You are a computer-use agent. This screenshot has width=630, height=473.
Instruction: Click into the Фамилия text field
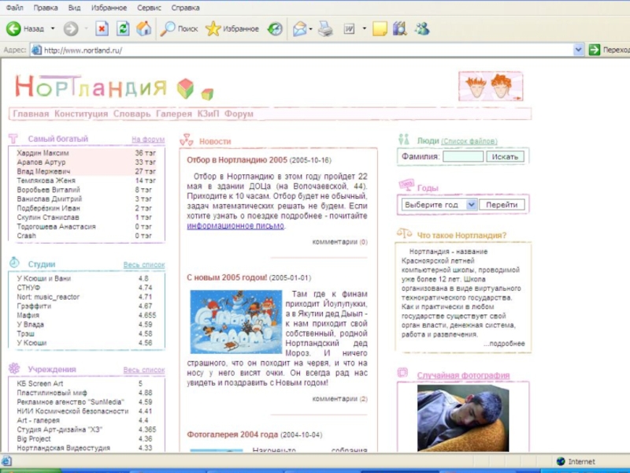click(x=462, y=156)
